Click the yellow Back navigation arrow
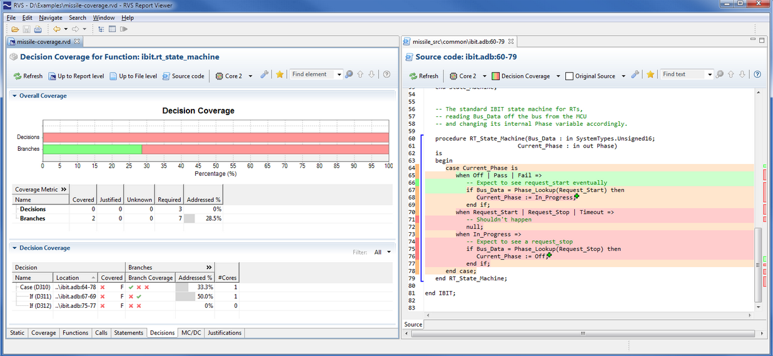Viewport: 773px width, 356px height. [x=56, y=29]
